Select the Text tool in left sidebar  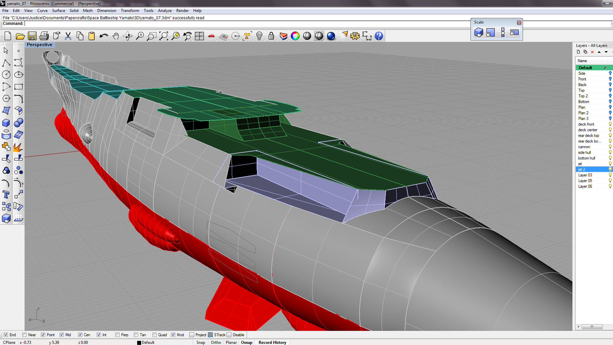6,195
